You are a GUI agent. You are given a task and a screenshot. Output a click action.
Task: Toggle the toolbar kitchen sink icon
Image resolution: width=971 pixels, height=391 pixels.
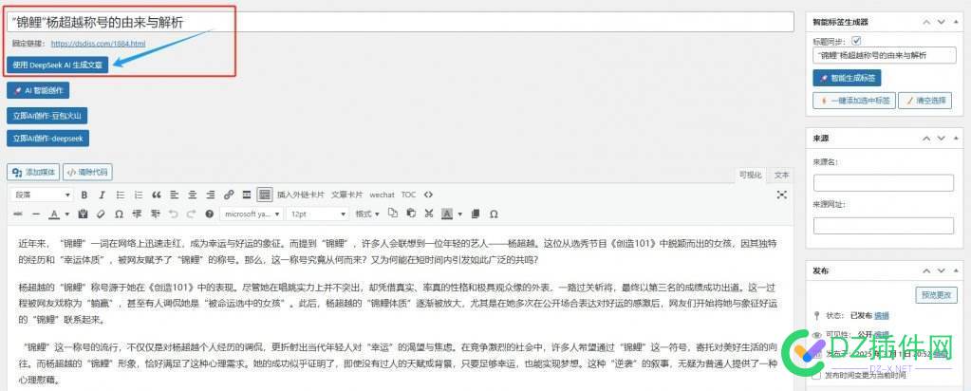(265, 195)
